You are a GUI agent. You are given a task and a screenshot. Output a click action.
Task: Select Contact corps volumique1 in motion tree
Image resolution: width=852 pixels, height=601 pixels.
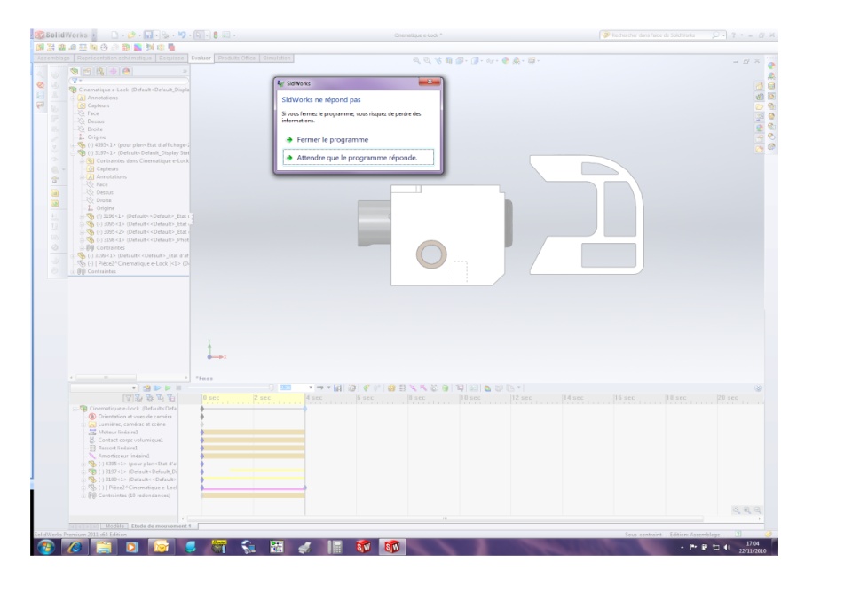[x=130, y=441]
